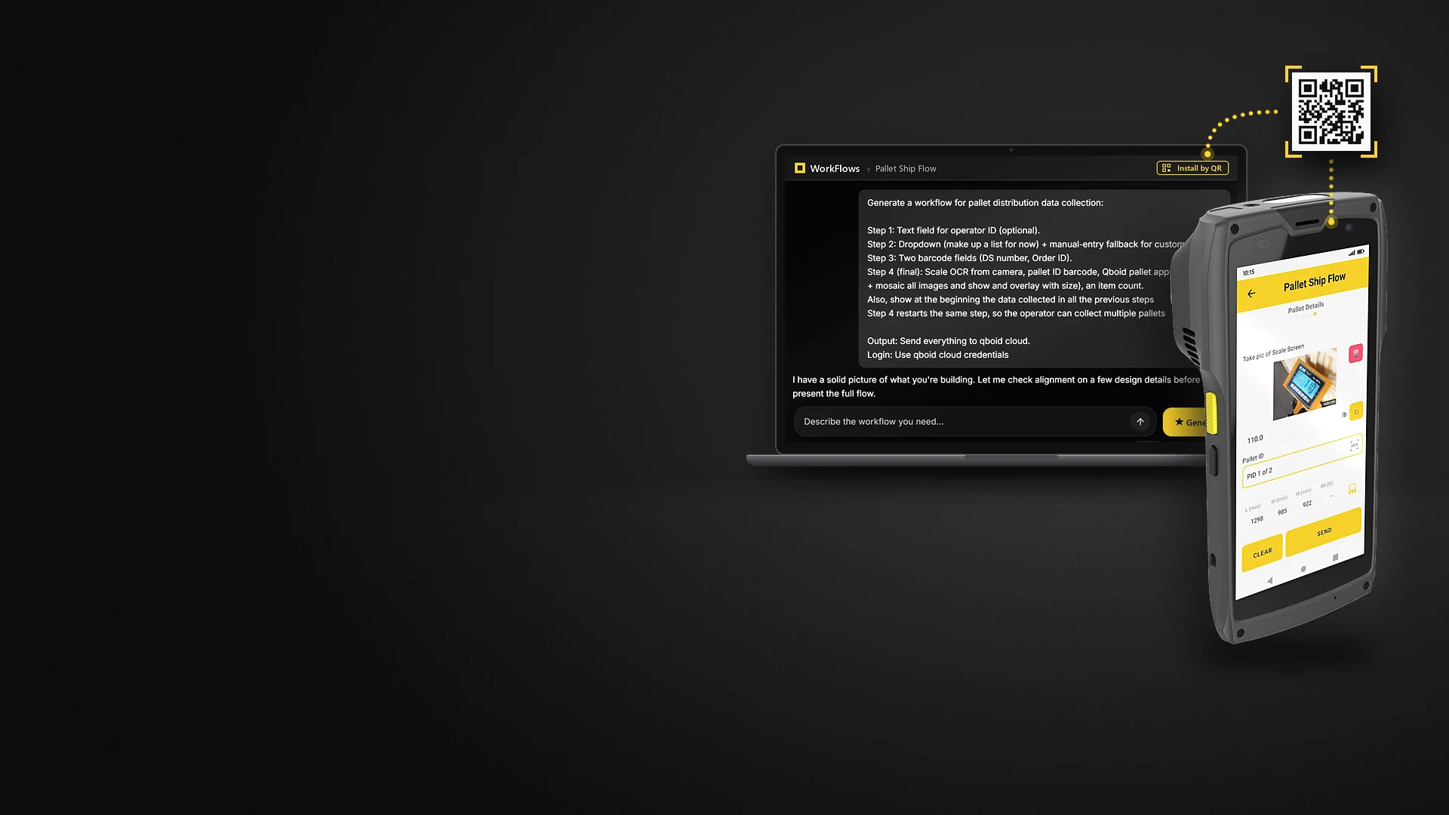The height and width of the screenshot is (815, 1449).
Task: Tap the pink delete photo icon on phone
Action: (1355, 353)
